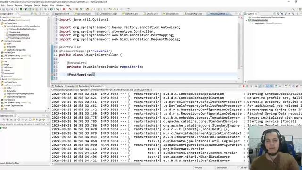The height and width of the screenshot is (170, 302).
Task: Click the Boot Dashboard green power icon
Action: coord(21,9)
